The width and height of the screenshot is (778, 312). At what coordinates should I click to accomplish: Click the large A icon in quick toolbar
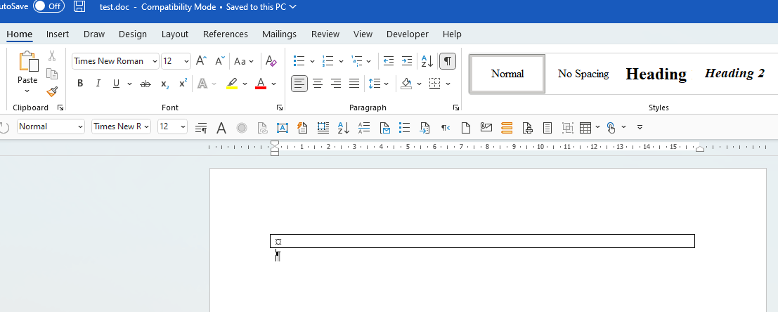(x=221, y=128)
